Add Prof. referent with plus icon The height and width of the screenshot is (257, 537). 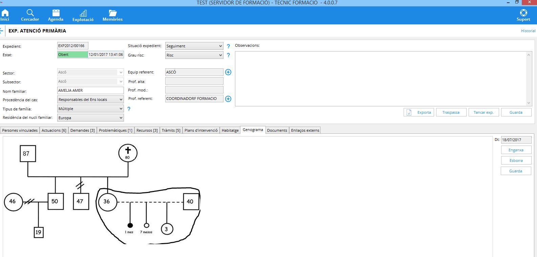tap(228, 99)
